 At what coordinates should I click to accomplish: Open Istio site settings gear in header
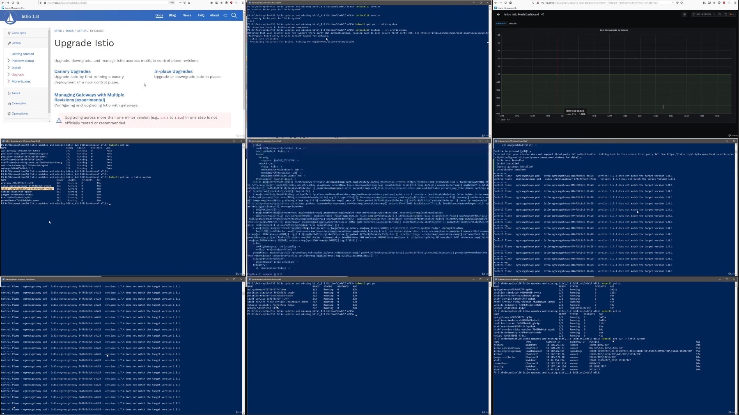(x=225, y=16)
